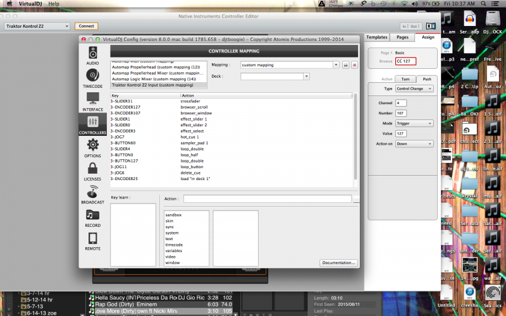
Task: Select the 3-SLIDER31 crossfader row
Action: click(231, 101)
